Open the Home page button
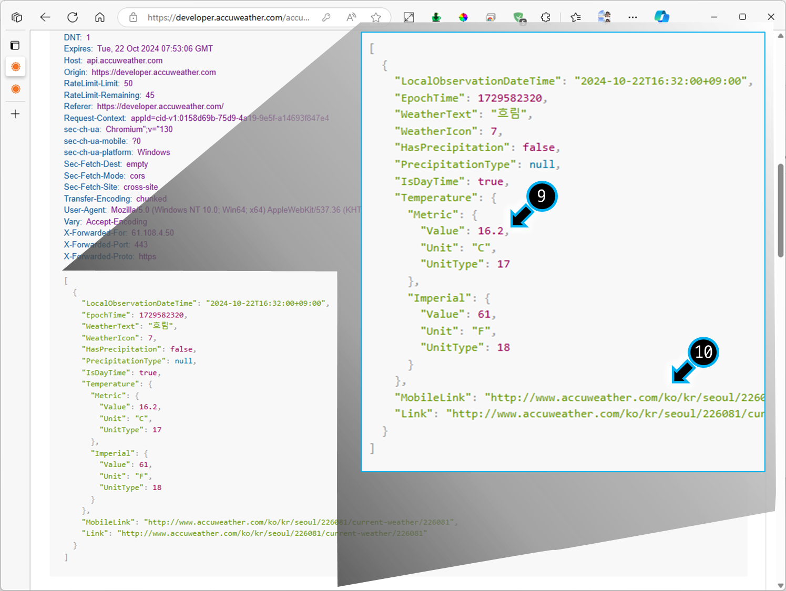Screen dimensions: 786x591 point(100,17)
